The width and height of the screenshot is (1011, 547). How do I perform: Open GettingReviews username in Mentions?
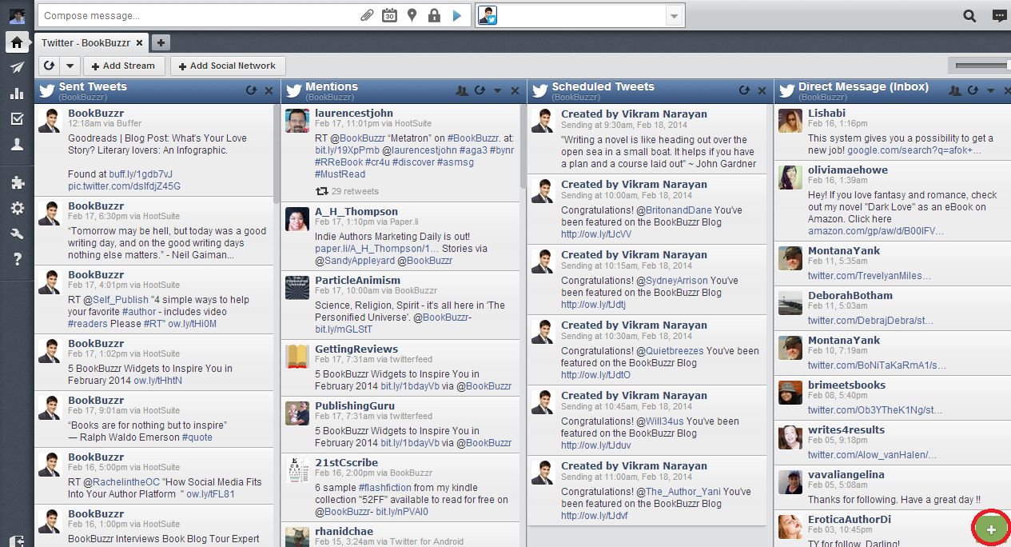[x=356, y=349]
